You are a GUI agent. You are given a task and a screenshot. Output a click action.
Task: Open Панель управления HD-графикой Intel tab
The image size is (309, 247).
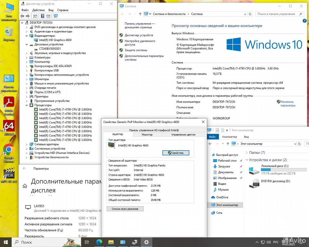[154, 130]
